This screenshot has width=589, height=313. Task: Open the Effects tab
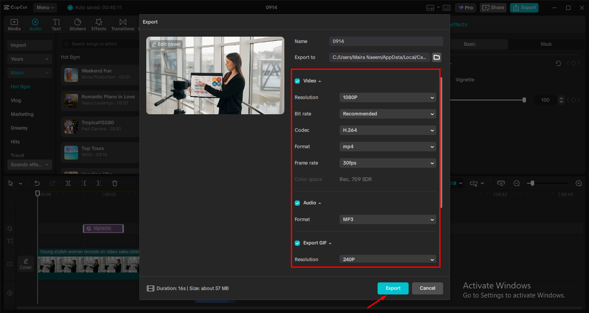[x=99, y=25]
